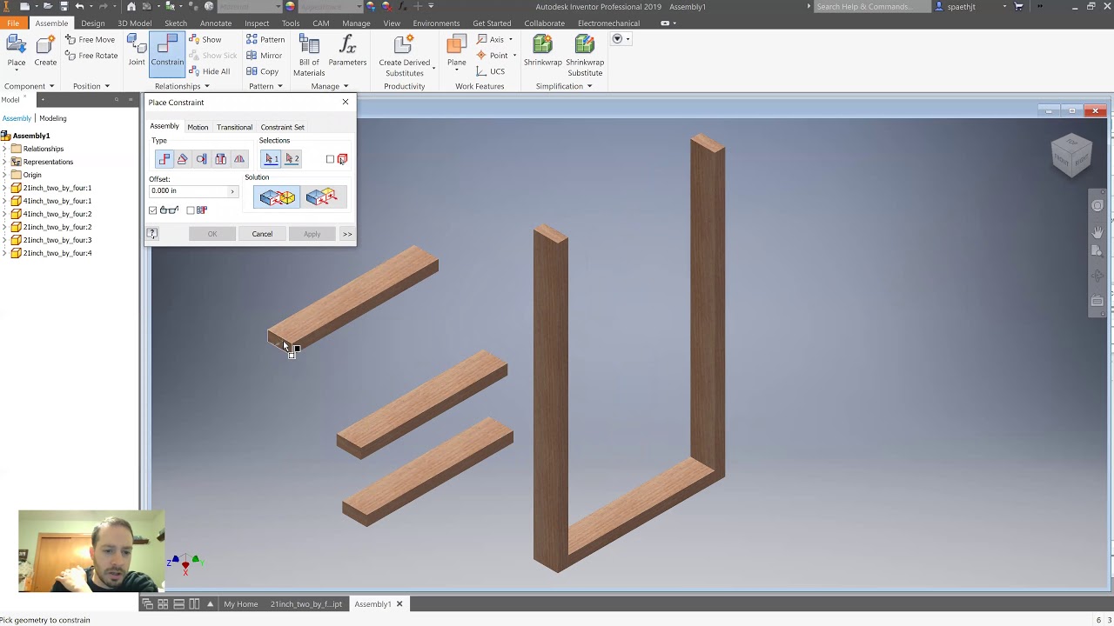Select the Constrain tool in ribbon
Viewport: 1114px width, 626px height.
click(167, 52)
